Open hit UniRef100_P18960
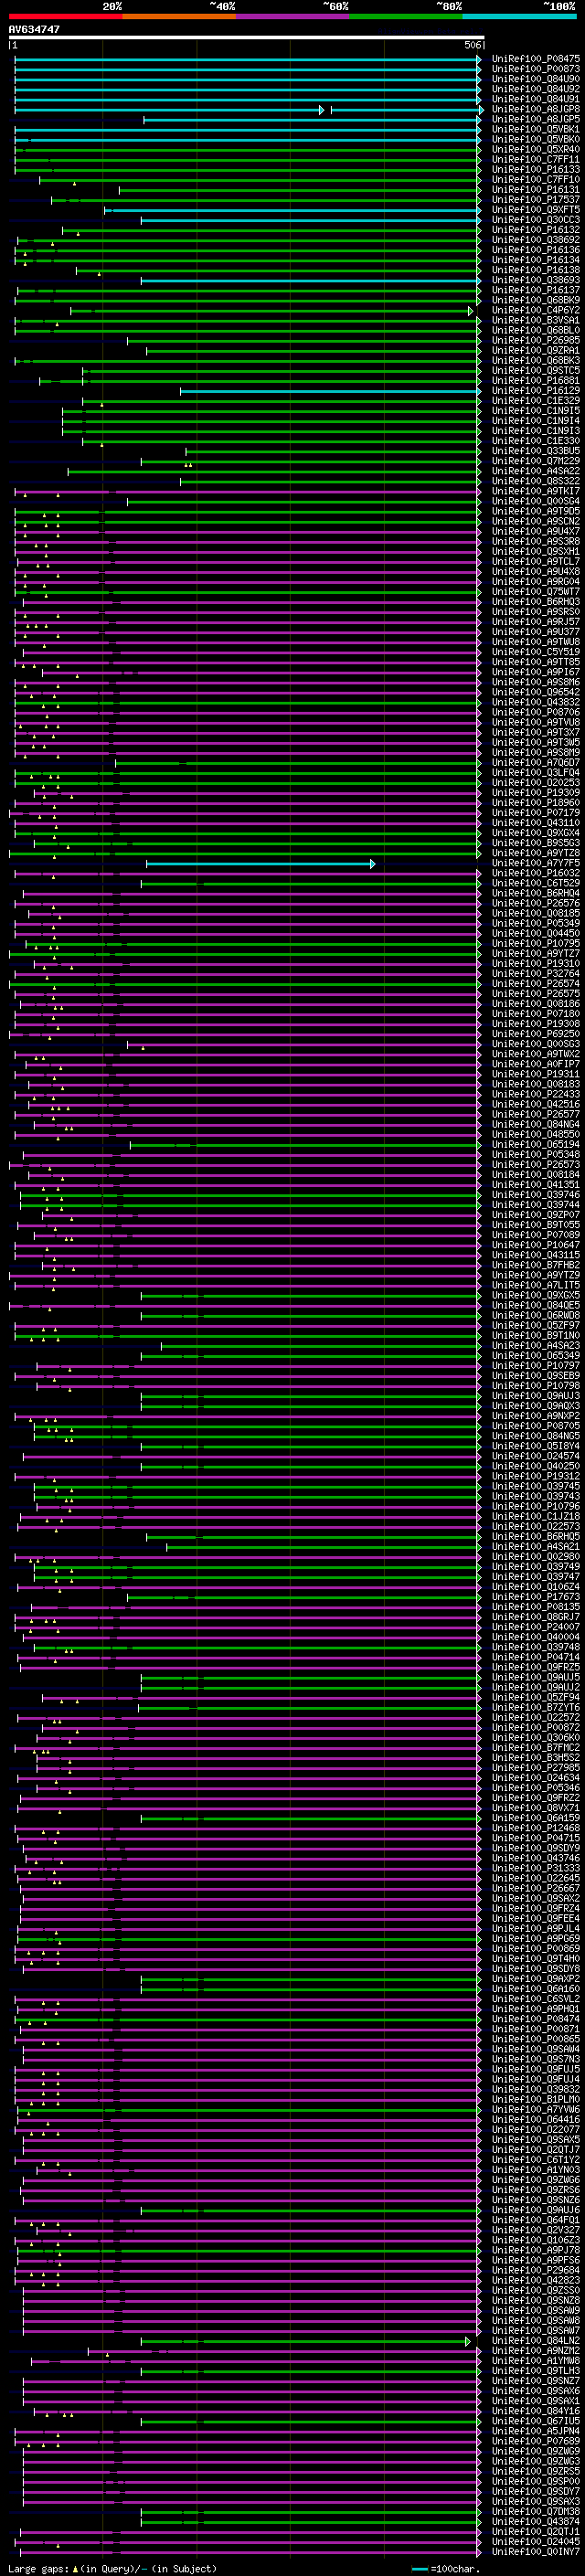Screen dimensions: 585x2576 coord(536,803)
